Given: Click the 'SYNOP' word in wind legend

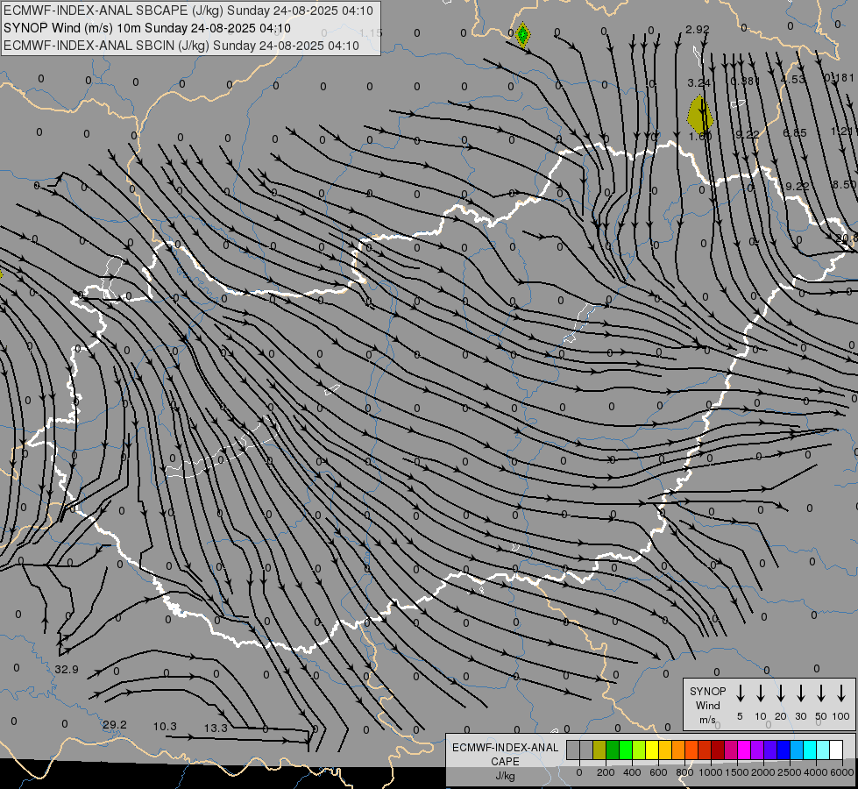Looking at the screenshot, I should [x=707, y=691].
